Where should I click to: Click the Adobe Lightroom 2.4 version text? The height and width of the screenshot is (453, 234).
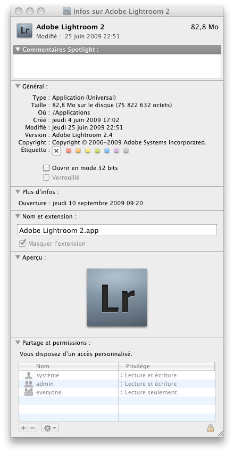tap(82, 135)
